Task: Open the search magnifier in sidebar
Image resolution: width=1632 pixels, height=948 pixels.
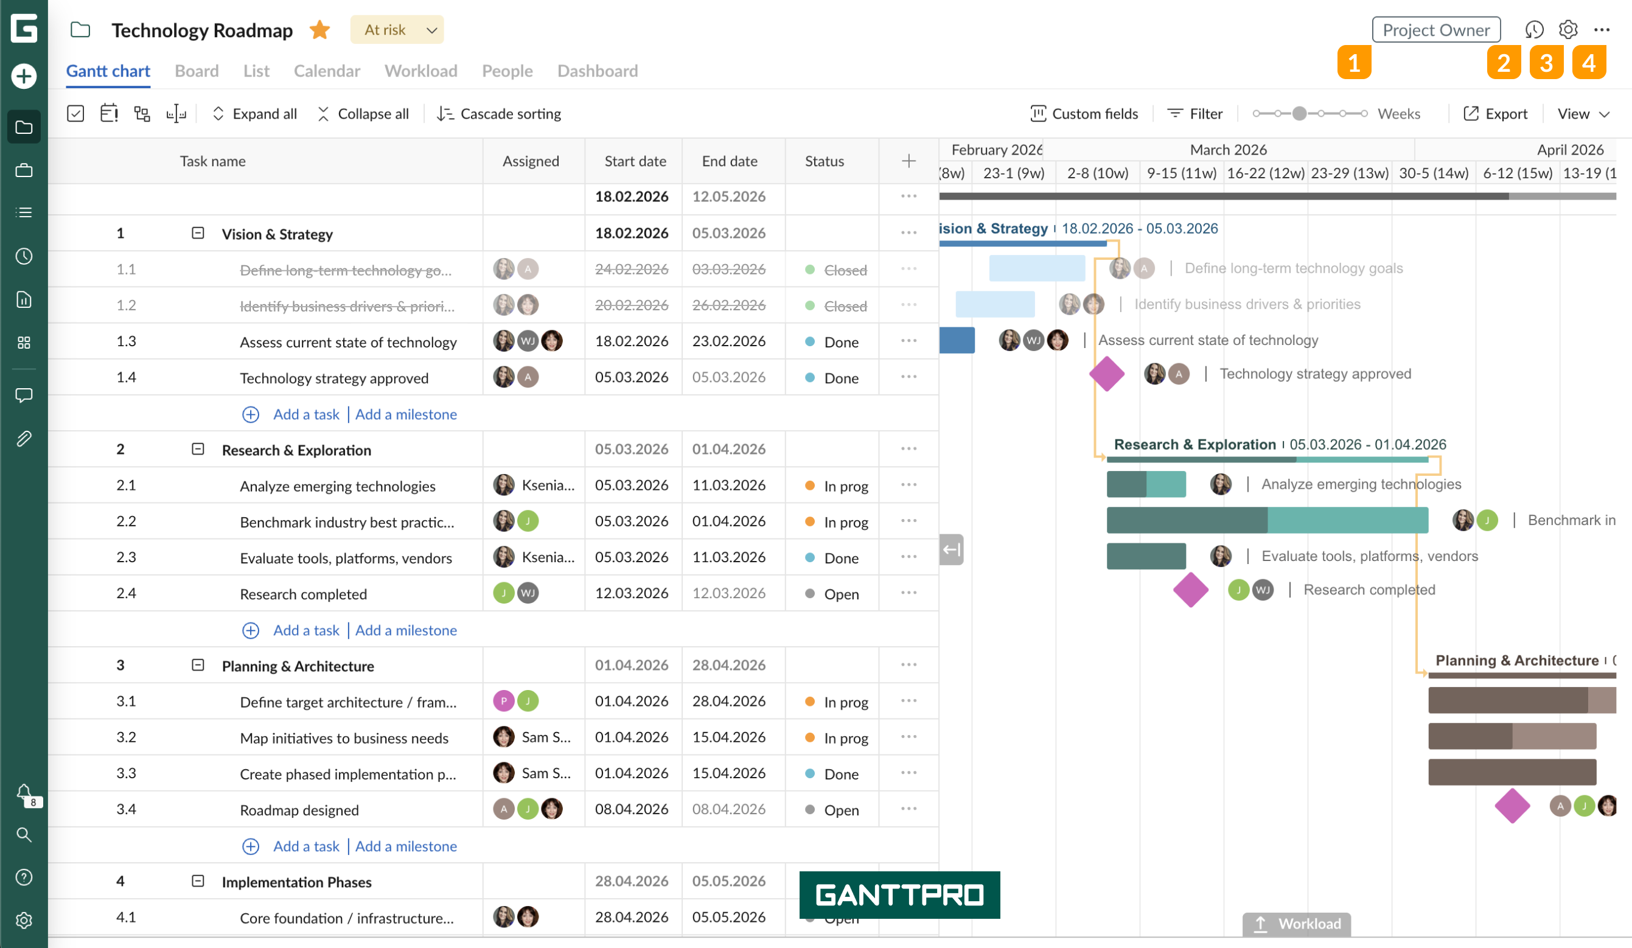Action: pyautogui.click(x=24, y=835)
